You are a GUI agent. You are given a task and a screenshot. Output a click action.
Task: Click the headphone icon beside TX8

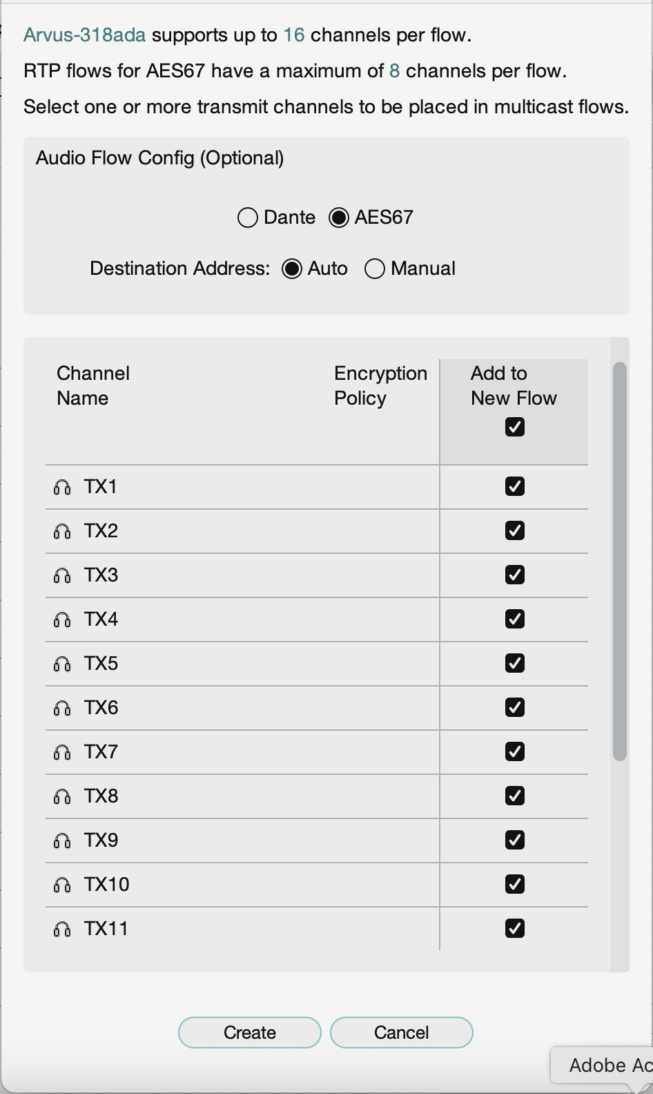pyautogui.click(x=62, y=797)
